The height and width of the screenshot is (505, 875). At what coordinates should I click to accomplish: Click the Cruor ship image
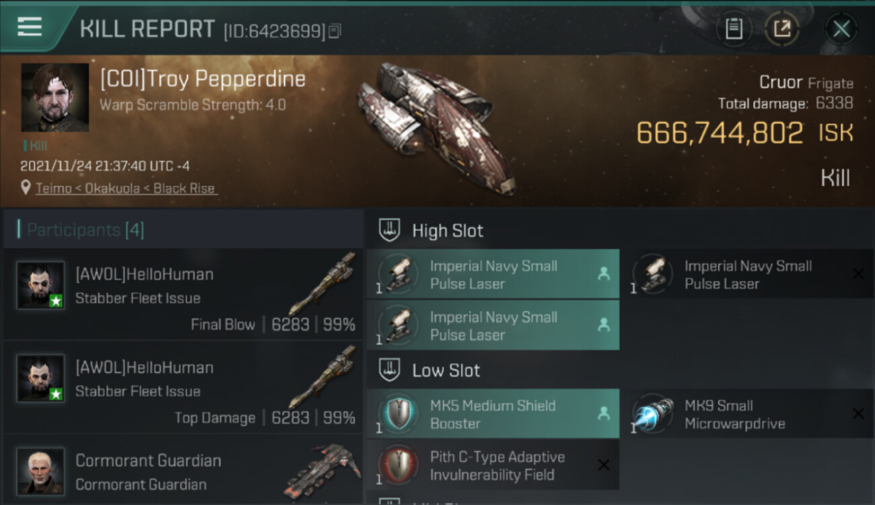click(436, 128)
